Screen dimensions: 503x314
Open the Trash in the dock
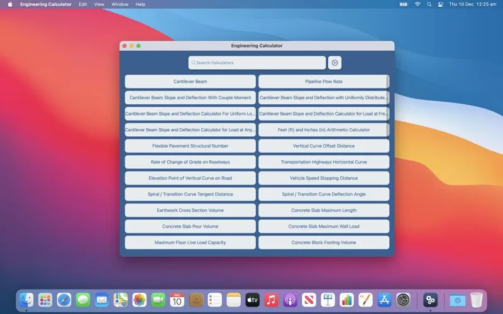(477, 300)
